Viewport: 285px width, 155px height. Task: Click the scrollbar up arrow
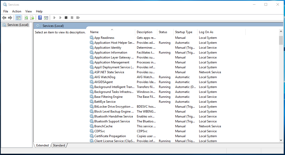tap(281, 31)
